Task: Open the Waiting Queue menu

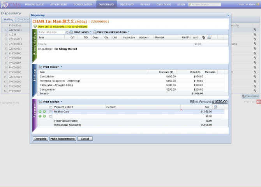Action: click(x=34, y=5)
